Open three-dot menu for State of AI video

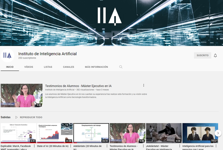coord(71,146)
